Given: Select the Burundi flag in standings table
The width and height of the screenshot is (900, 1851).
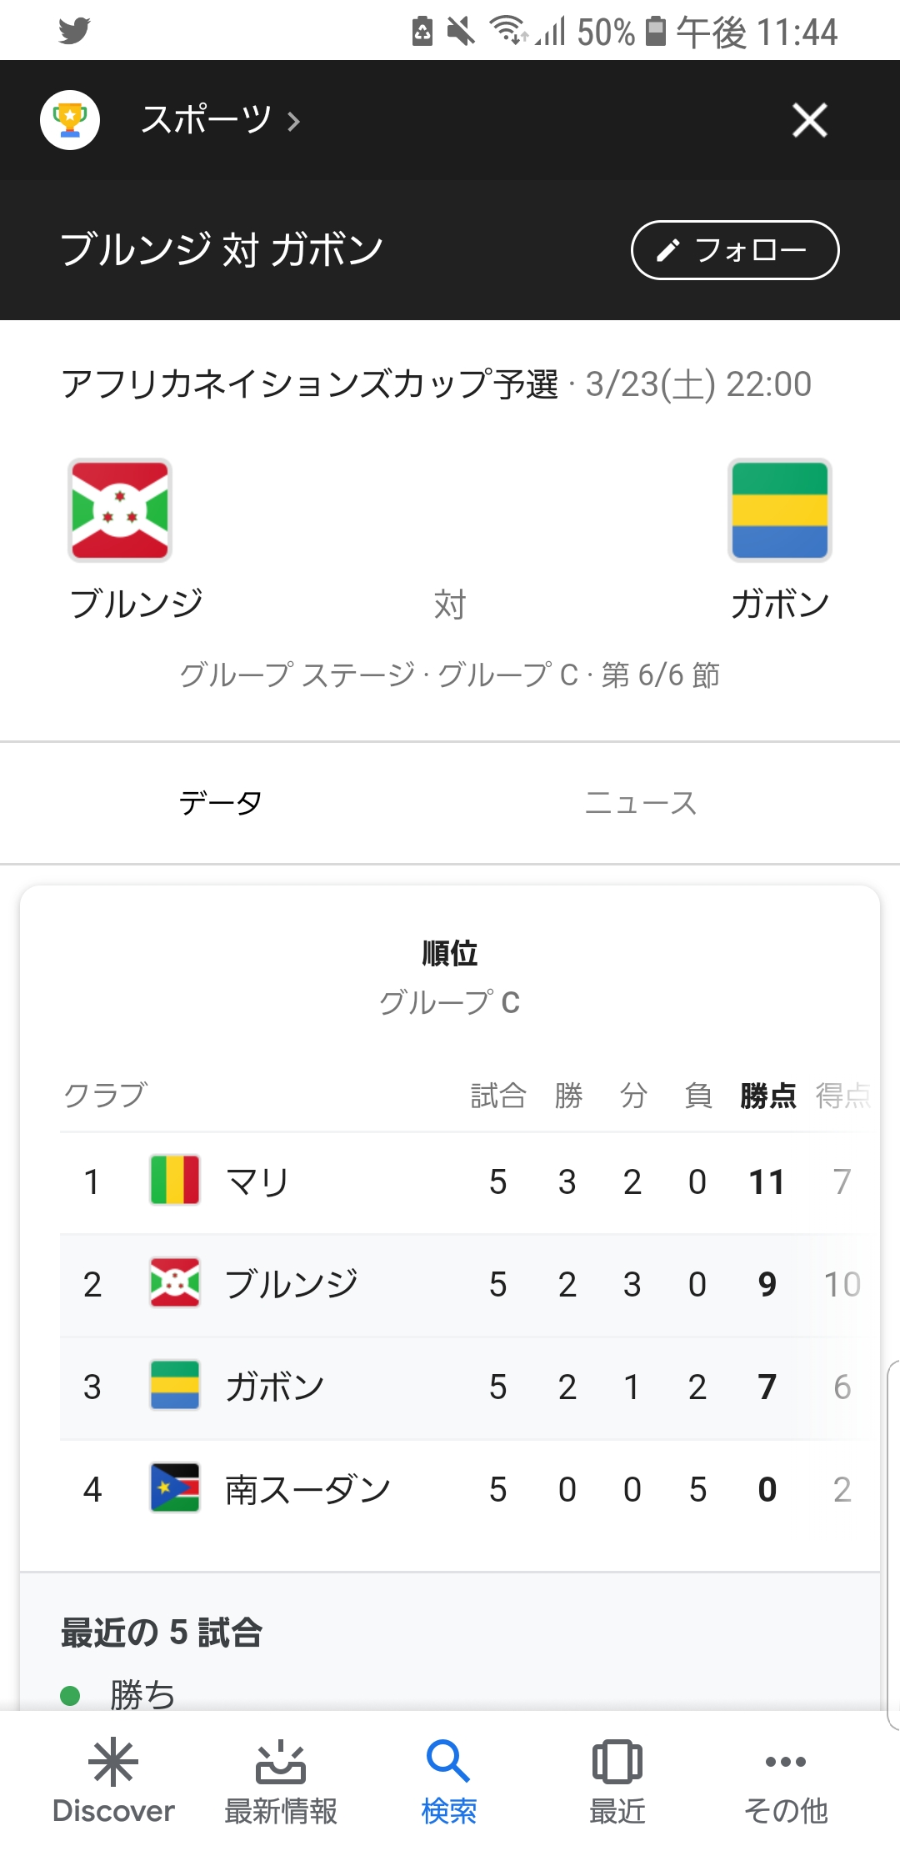Looking at the screenshot, I should click(175, 1283).
